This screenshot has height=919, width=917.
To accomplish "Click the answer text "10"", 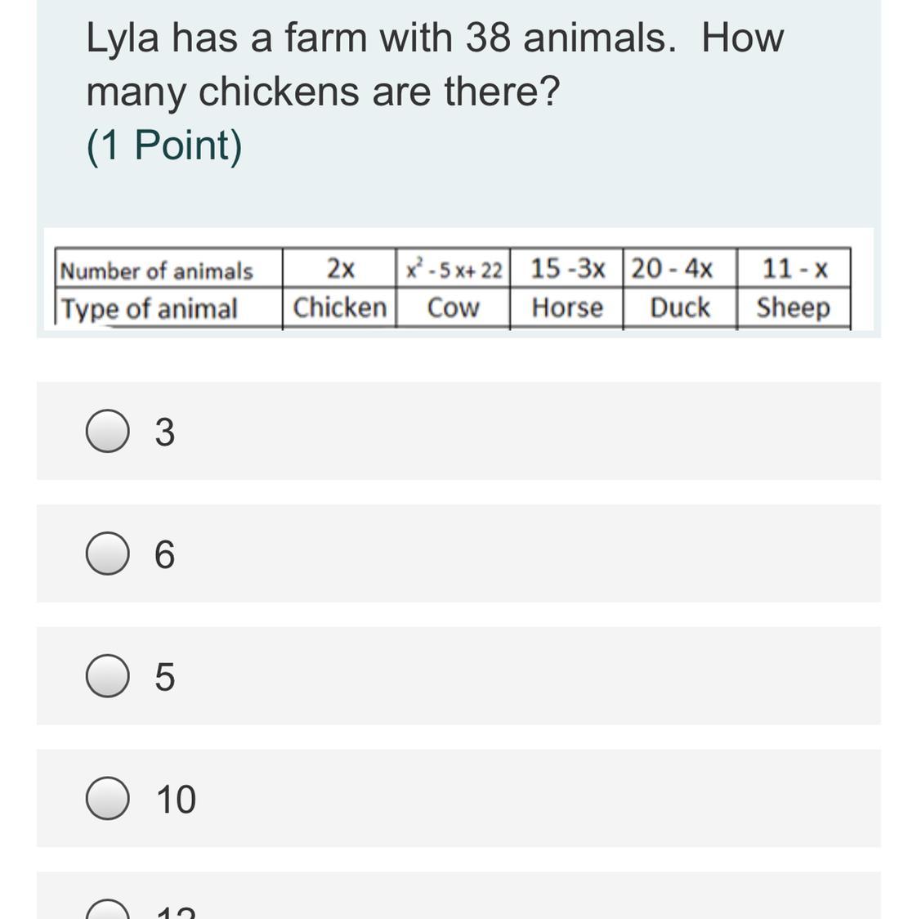I will (176, 800).
